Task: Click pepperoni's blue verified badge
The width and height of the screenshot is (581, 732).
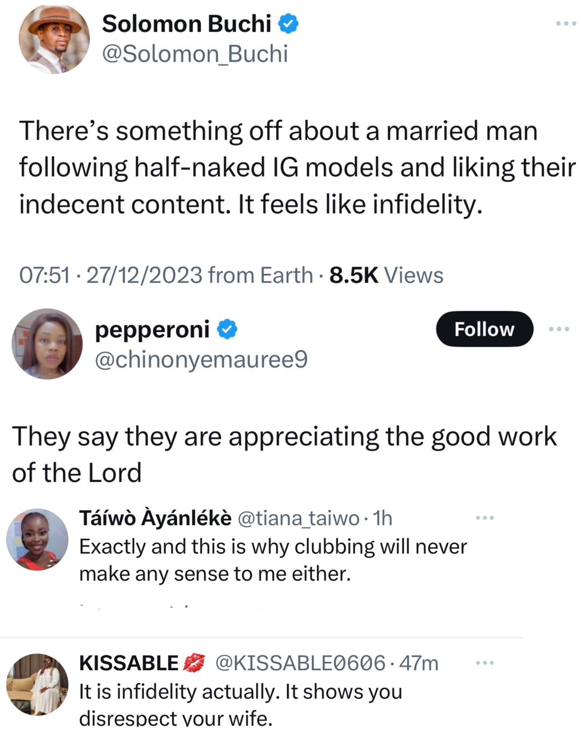Action: (x=227, y=330)
